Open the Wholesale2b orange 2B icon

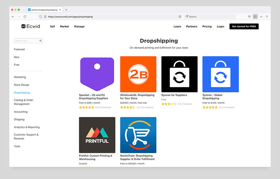click(138, 74)
